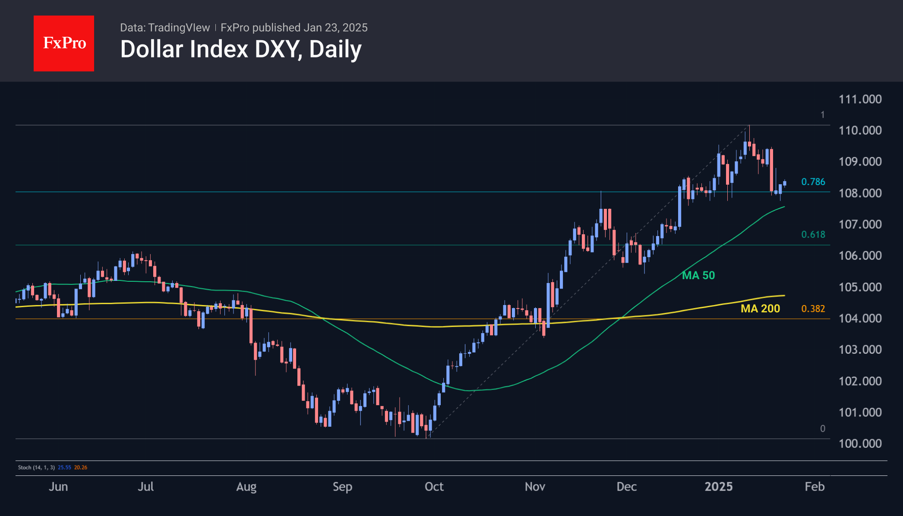Image resolution: width=903 pixels, height=516 pixels.
Task: Click the Dollar Index DXY, Daily title
Action: 240,49
